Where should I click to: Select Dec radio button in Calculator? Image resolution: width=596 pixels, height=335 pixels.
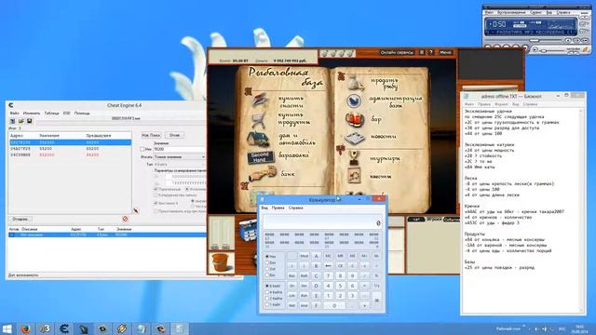[267, 262]
